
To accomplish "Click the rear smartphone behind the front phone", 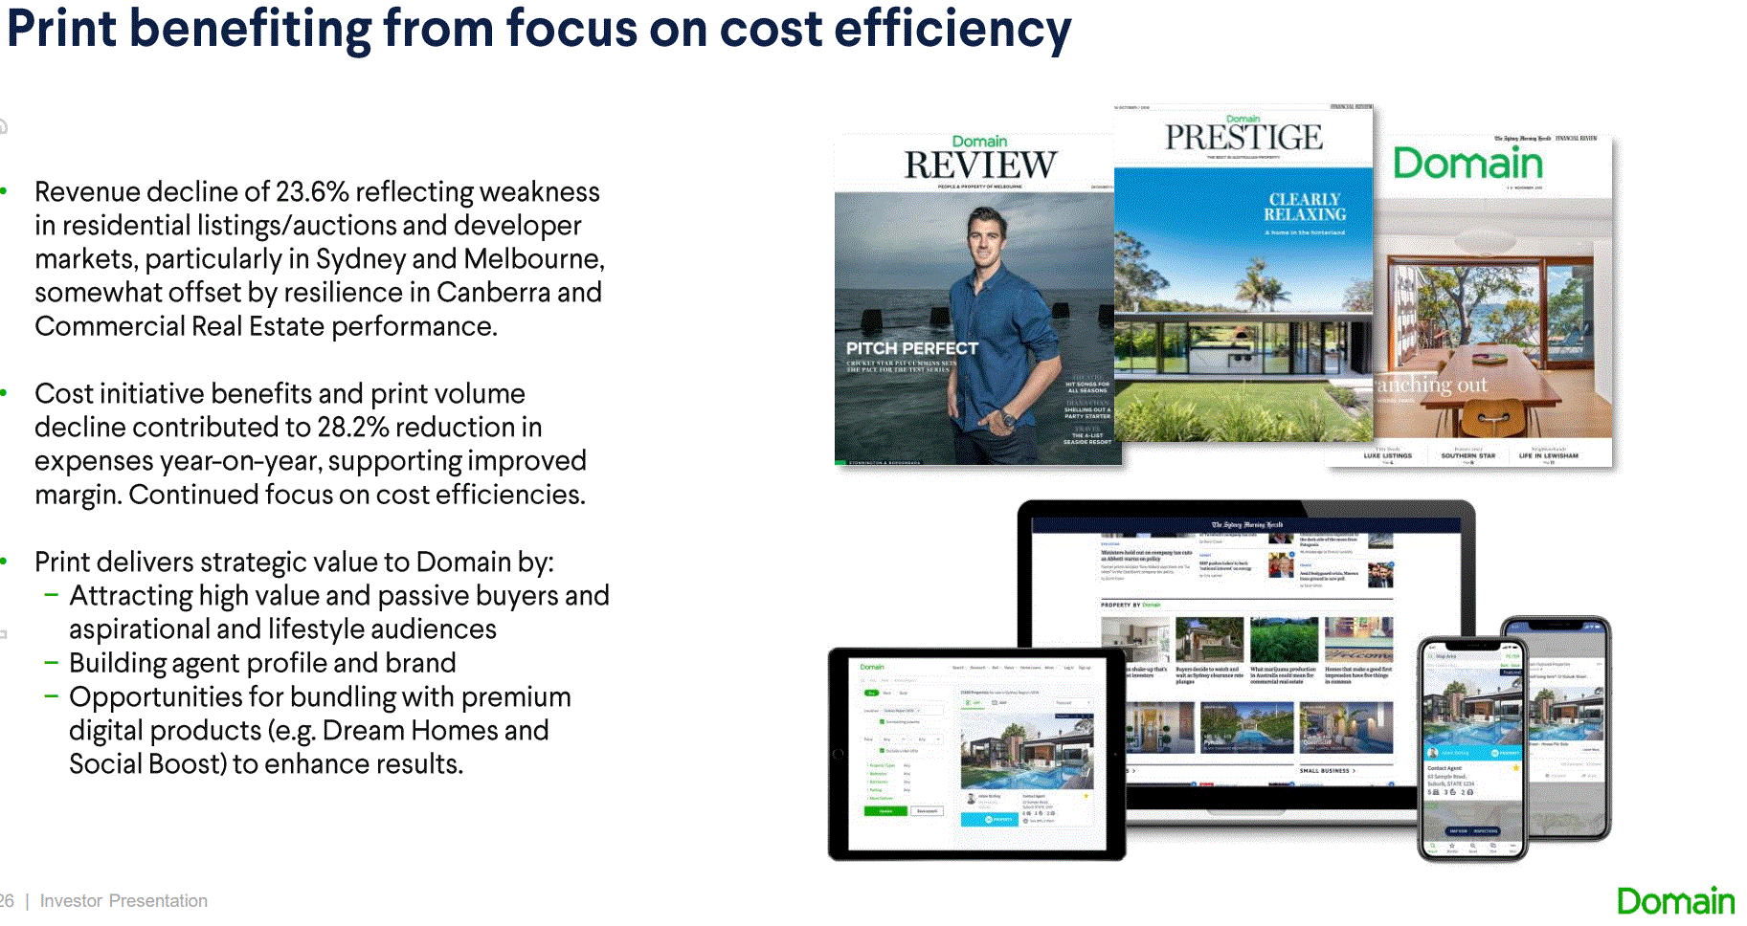I will point(1569,727).
